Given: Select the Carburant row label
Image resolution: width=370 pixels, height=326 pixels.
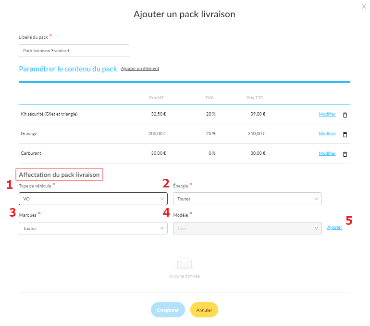Looking at the screenshot, I should [x=31, y=153].
